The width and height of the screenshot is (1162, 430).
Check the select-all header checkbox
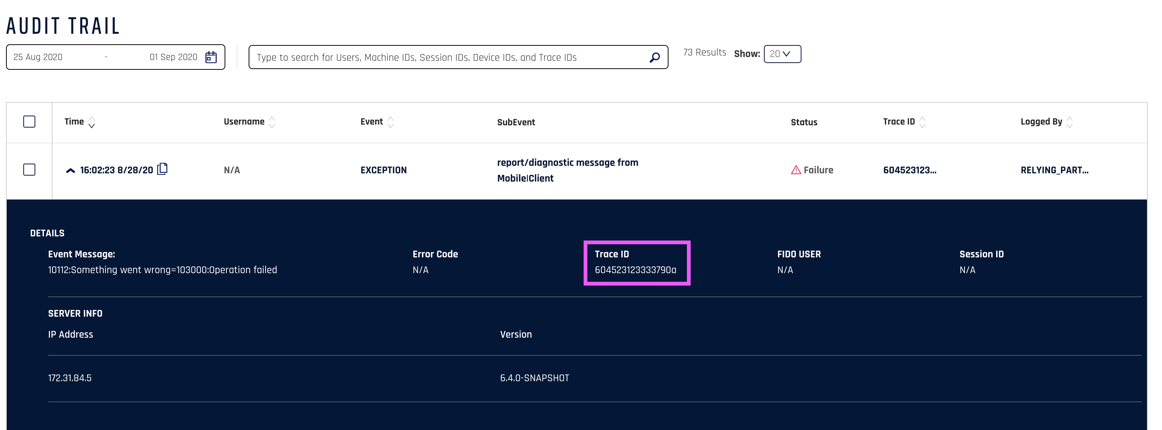(x=29, y=122)
